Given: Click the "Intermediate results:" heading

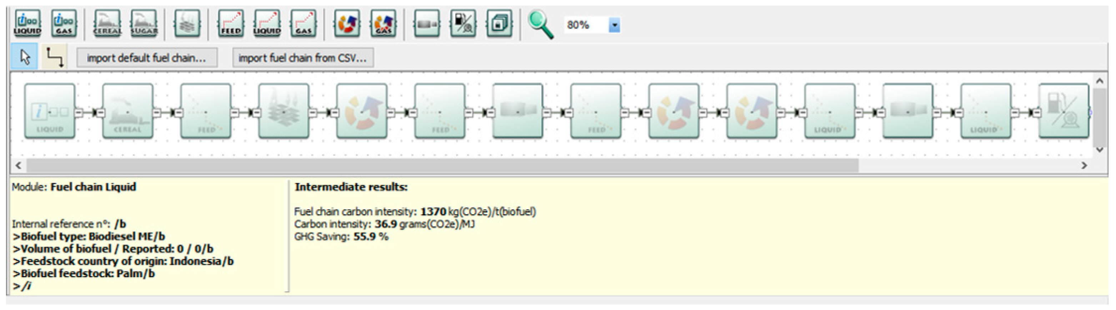Looking at the screenshot, I should 351,187.
